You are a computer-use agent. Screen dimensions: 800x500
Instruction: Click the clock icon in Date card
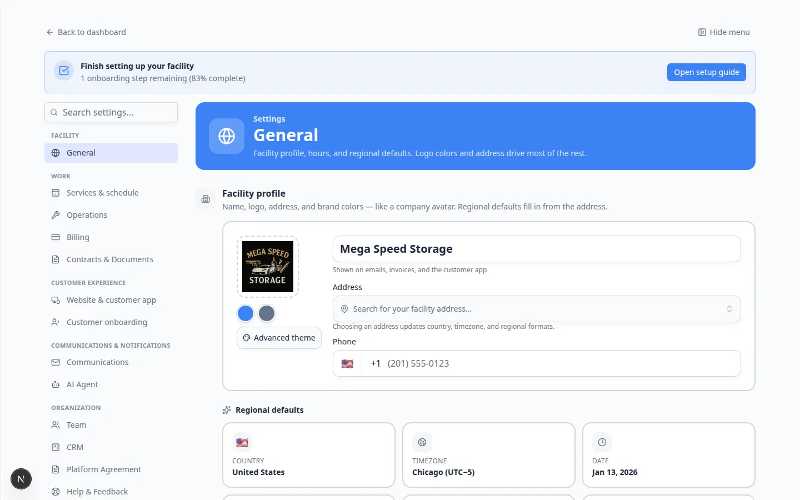[x=602, y=442]
